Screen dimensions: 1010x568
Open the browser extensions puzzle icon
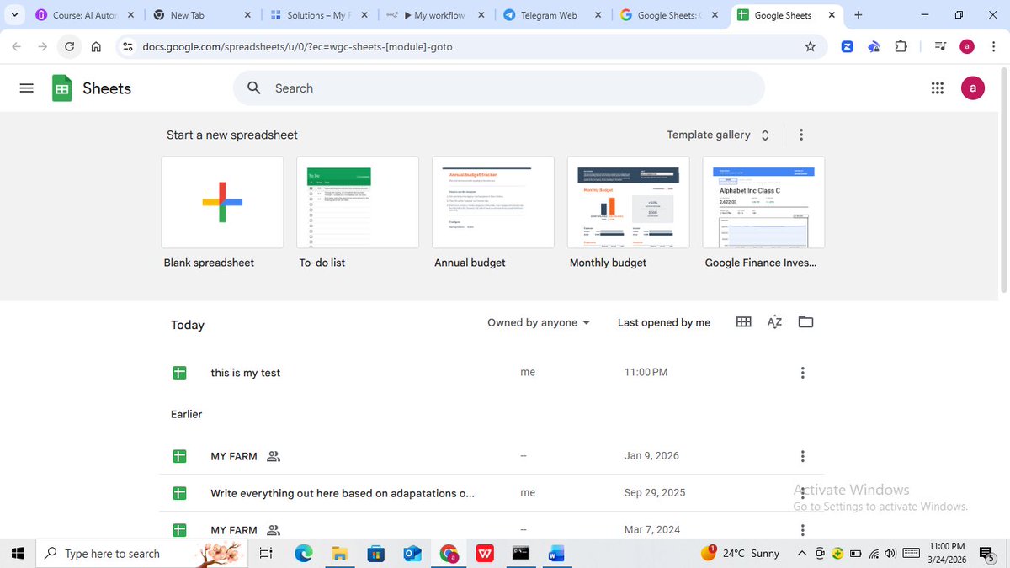tap(901, 47)
